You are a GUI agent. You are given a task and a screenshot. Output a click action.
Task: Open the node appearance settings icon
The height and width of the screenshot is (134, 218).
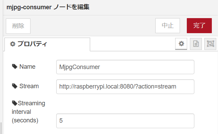[210, 44]
